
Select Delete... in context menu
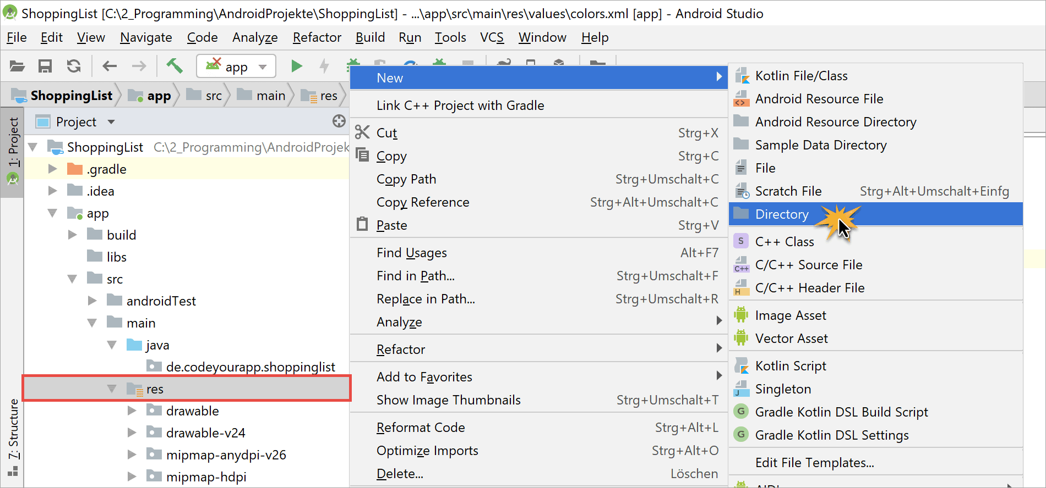point(539,474)
